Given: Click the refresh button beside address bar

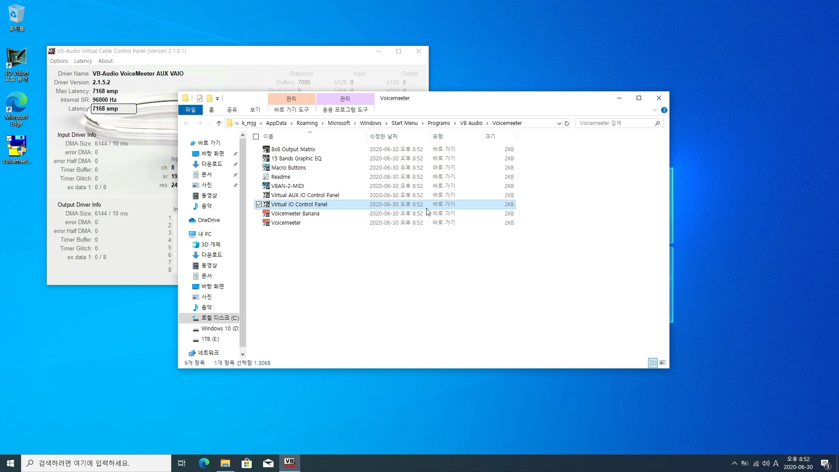Looking at the screenshot, I should (x=567, y=123).
